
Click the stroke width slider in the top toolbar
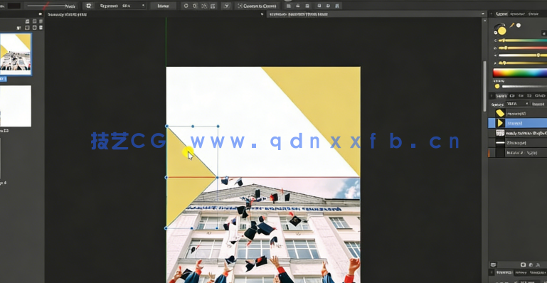[46, 6]
